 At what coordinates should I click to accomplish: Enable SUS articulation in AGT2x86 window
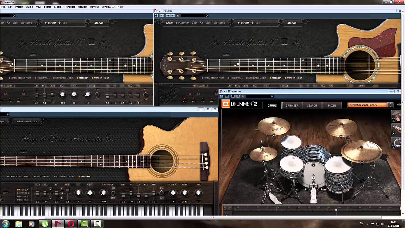(184, 100)
